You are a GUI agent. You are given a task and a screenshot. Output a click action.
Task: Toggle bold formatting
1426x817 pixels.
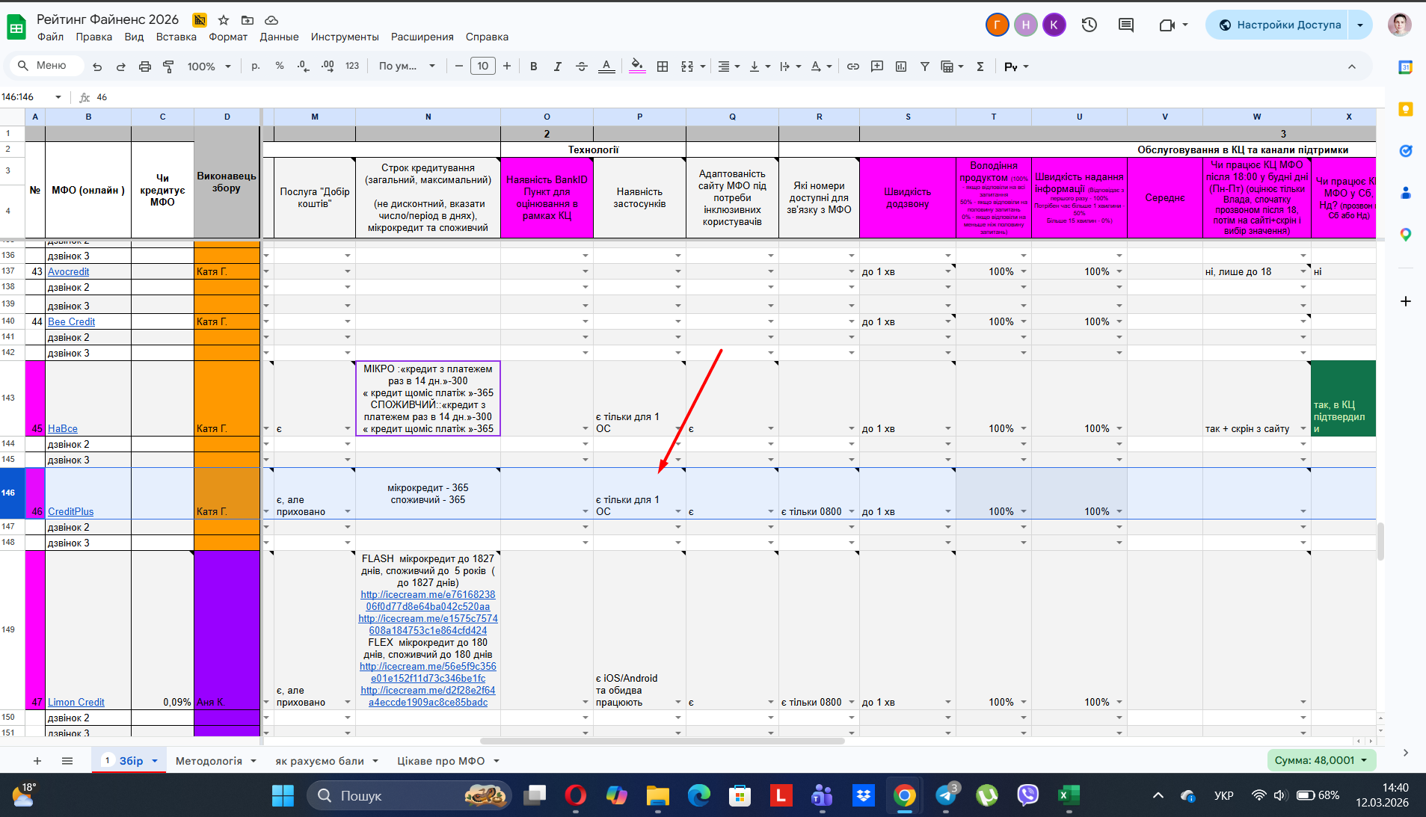[534, 67]
